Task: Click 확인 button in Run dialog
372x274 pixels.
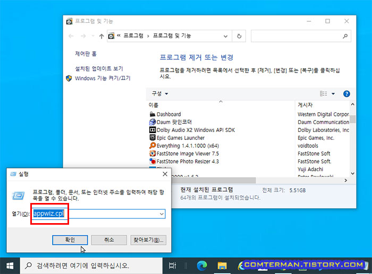Action: coord(70,240)
